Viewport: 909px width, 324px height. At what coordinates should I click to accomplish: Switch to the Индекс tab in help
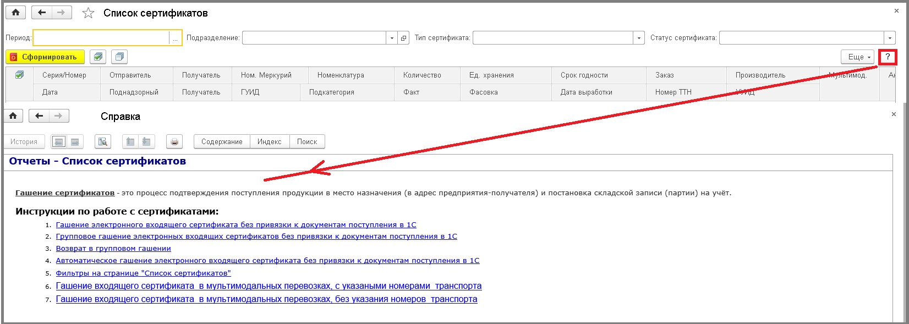[269, 142]
